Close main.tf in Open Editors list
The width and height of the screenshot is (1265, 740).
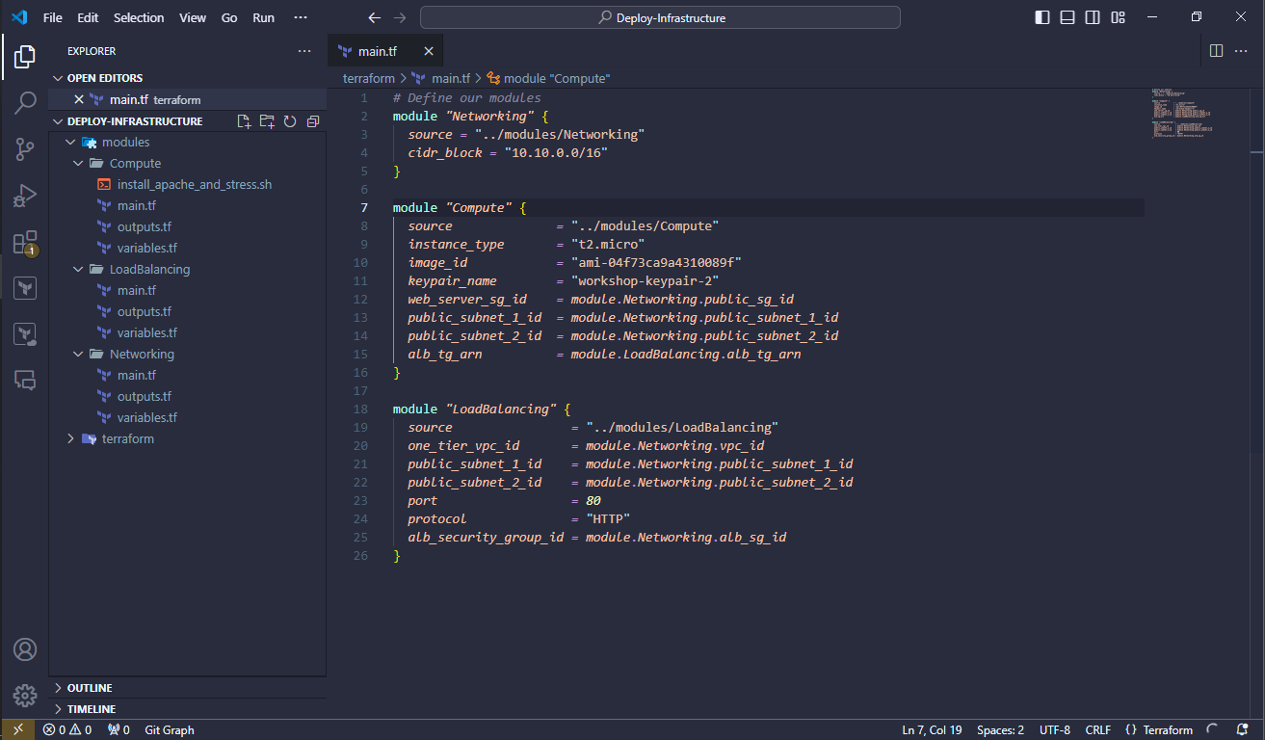click(79, 99)
